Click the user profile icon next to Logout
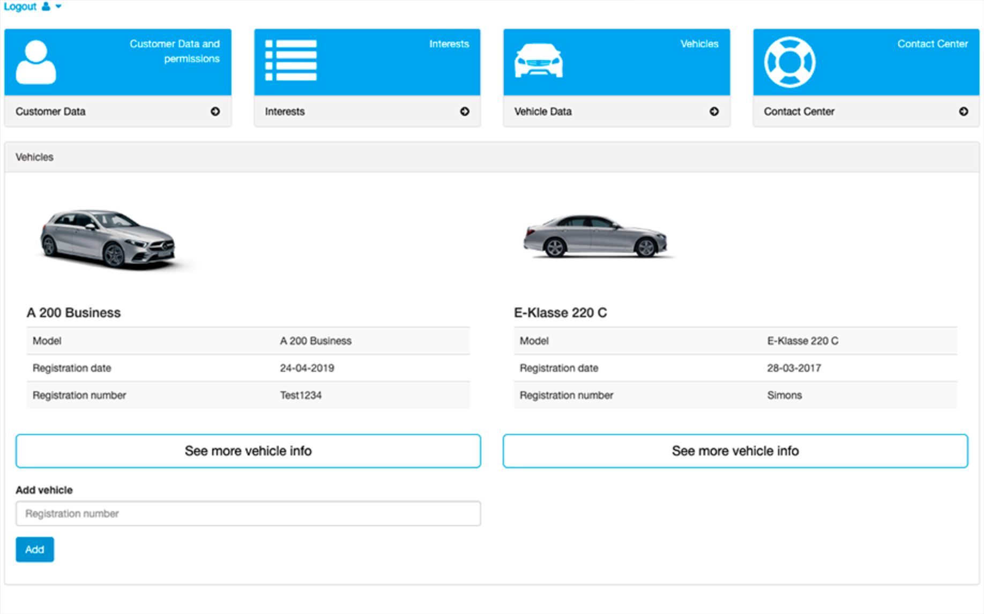This screenshot has height=614, width=984. (46, 6)
